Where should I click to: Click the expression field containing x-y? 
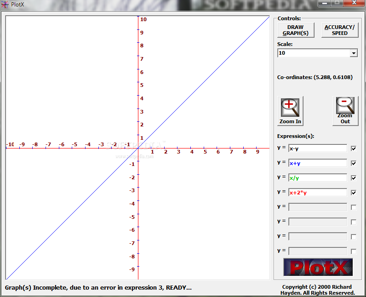[318, 148]
